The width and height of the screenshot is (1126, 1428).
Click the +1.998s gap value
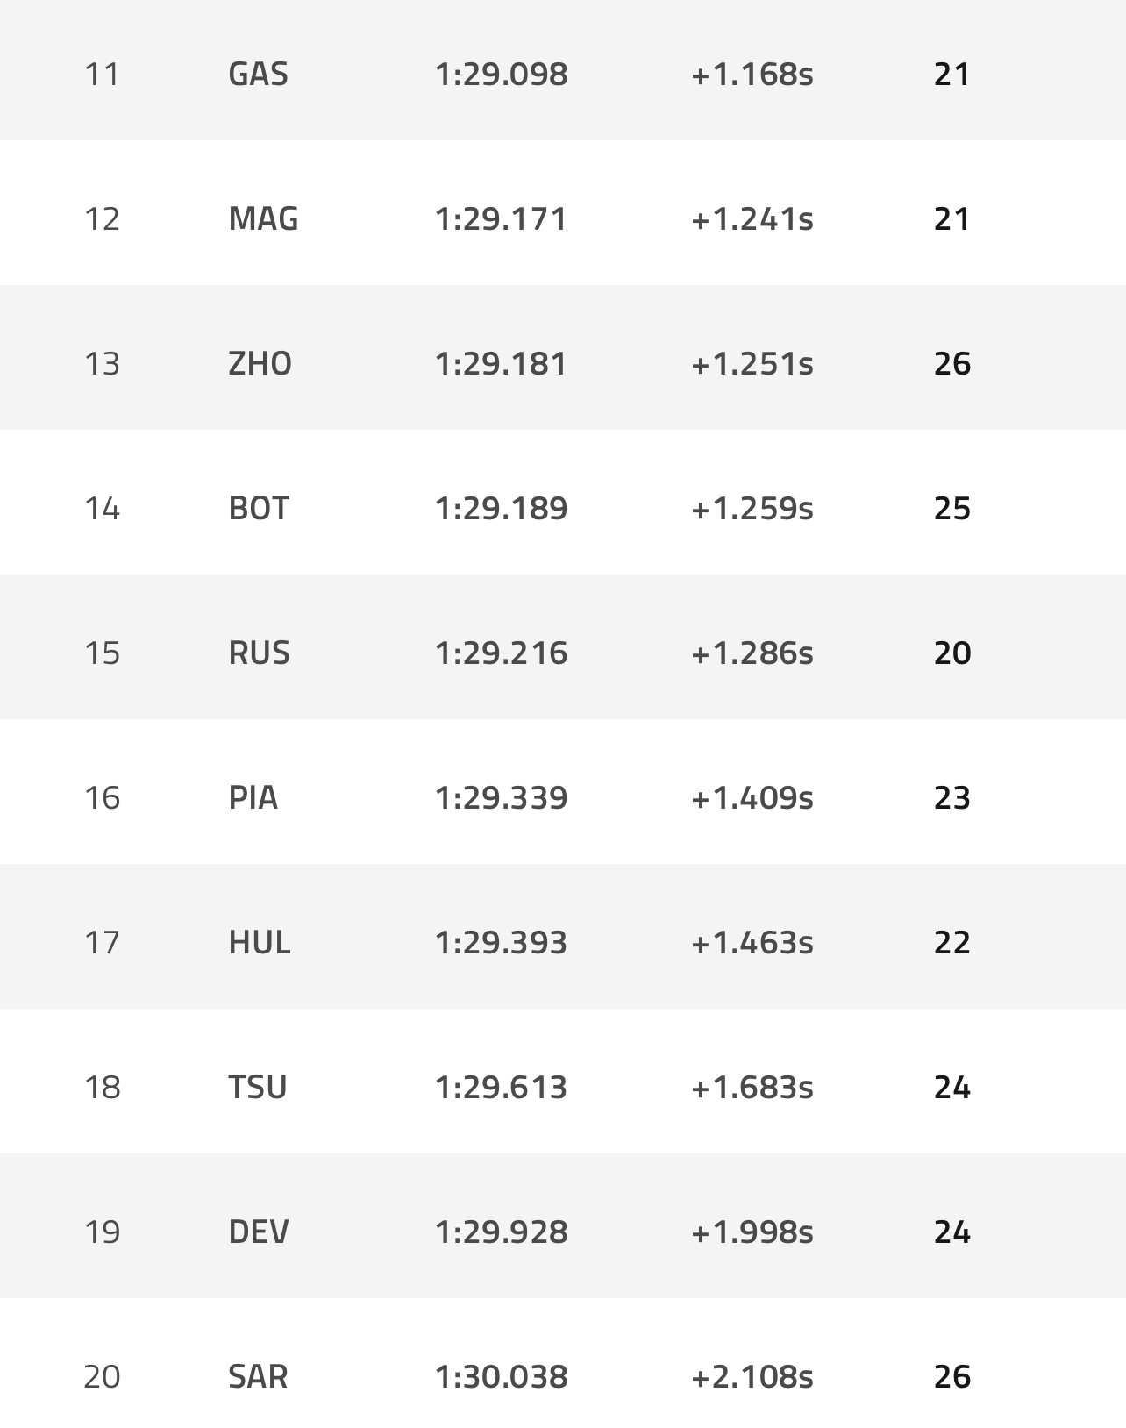pos(752,1232)
